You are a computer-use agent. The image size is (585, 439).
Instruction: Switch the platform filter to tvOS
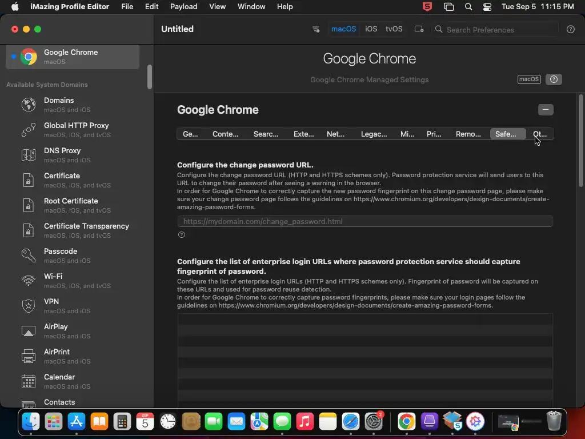click(394, 29)
